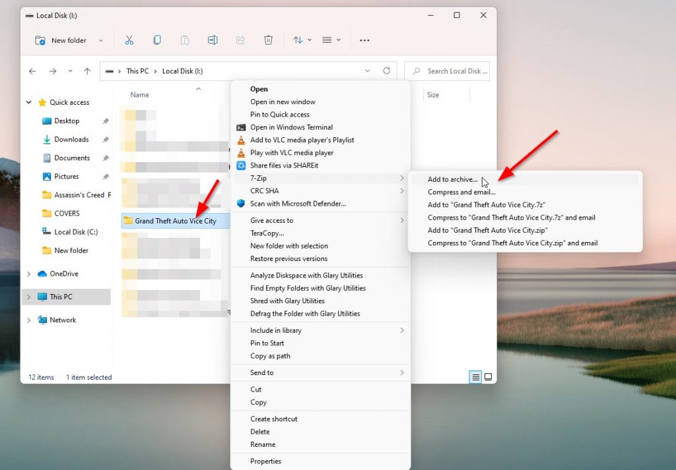Expand the Network tree node
676x470 pixels.
29,320
